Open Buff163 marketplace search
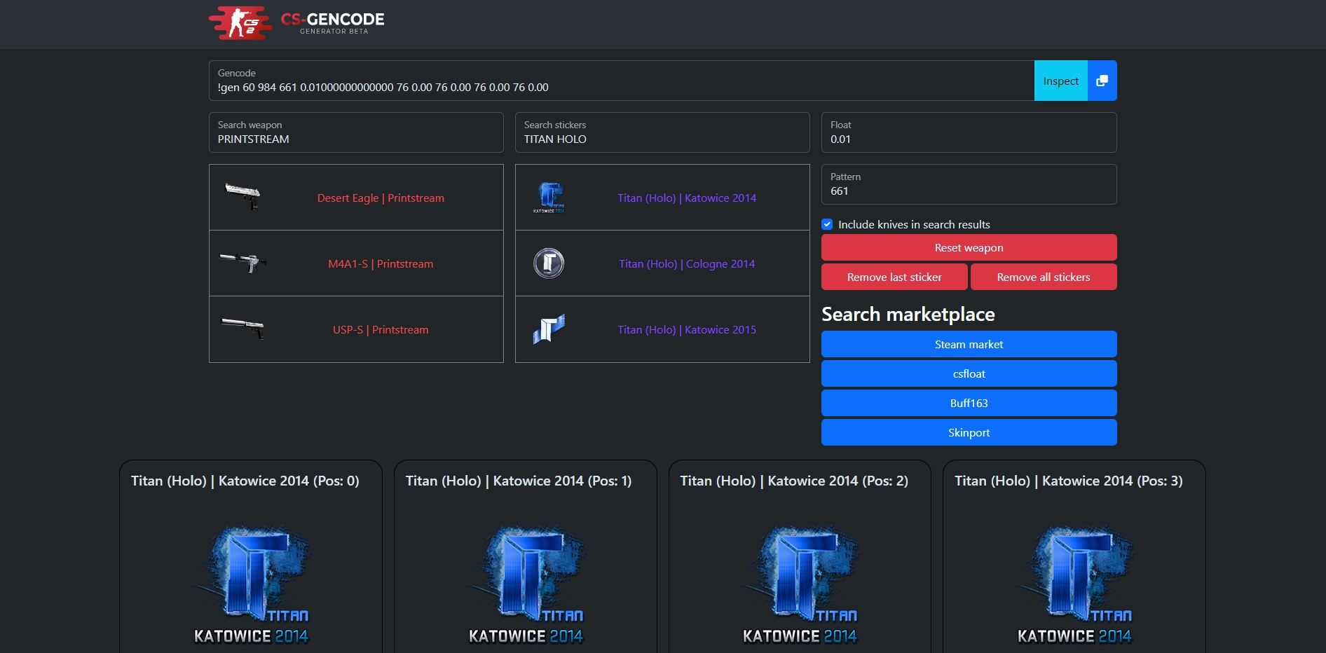The image size is (1326, 653). click(x=969, y=403)
